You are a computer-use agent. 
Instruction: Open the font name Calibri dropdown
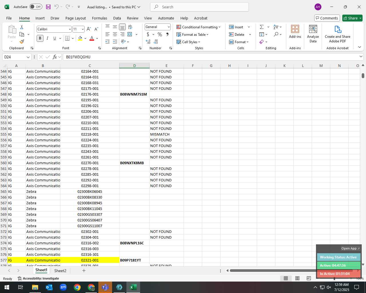tap(69, 29)
